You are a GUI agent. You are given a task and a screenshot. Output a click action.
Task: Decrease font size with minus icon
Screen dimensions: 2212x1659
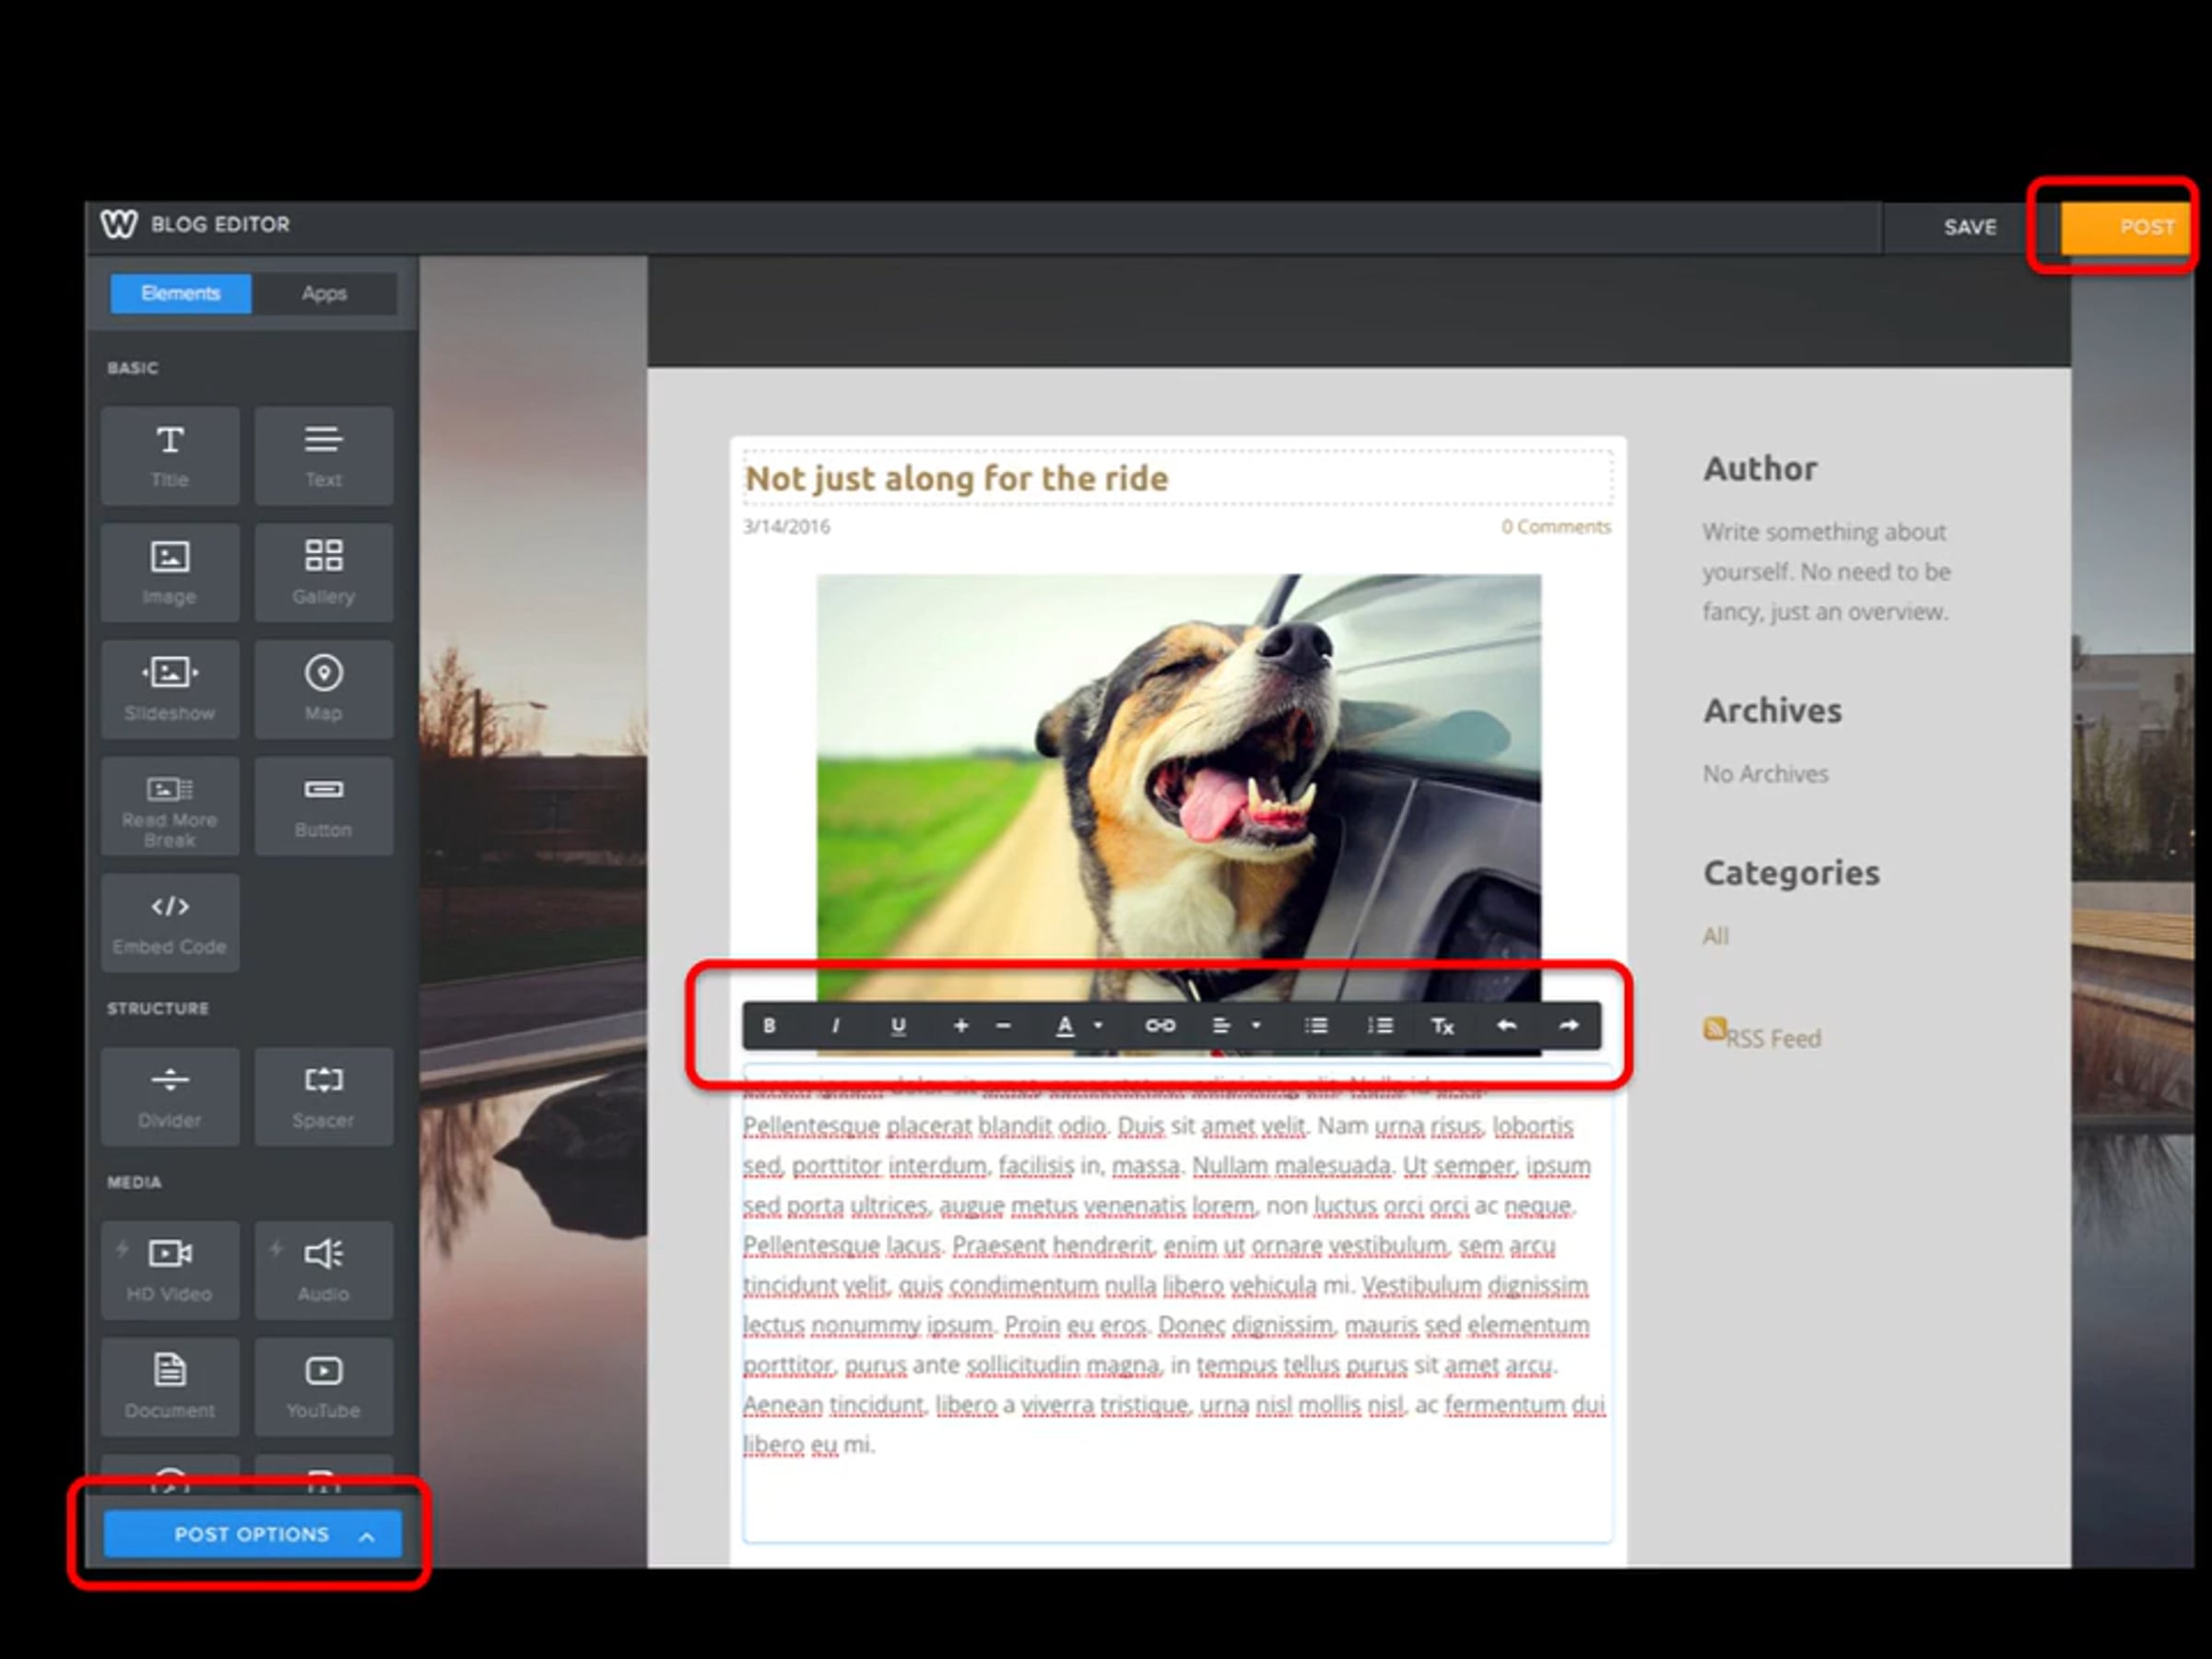click(1003, 1025)
